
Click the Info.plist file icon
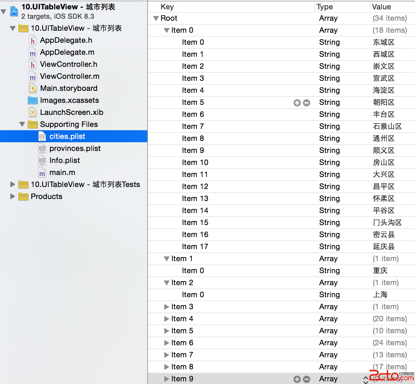(x=42, y=161)
